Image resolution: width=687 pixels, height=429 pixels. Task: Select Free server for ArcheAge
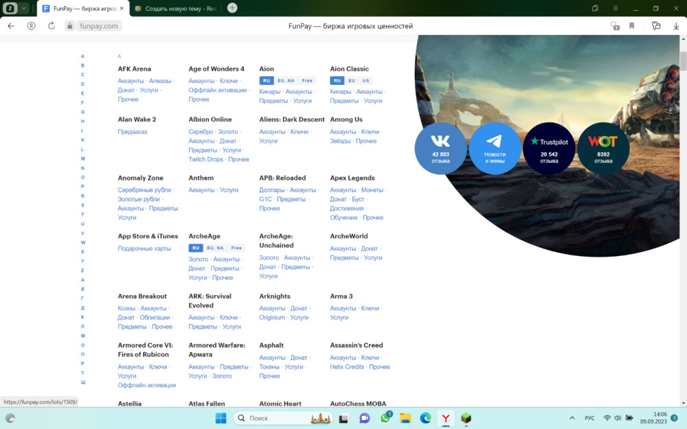236,248
